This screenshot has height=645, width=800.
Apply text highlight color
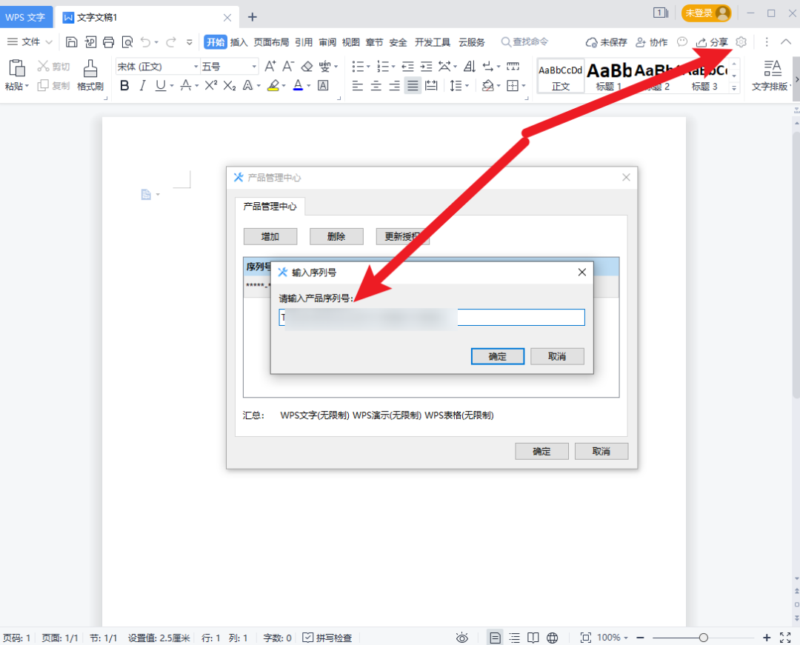[x=273, y=86]
